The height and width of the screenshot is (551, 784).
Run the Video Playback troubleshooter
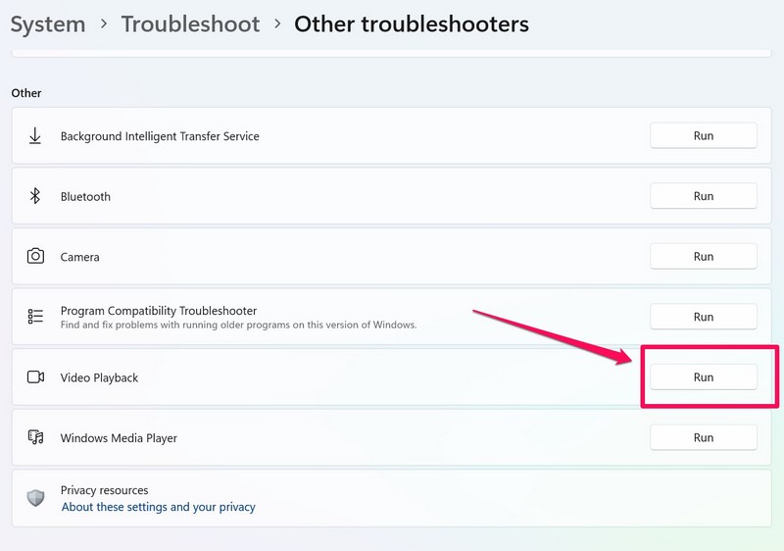703,377
